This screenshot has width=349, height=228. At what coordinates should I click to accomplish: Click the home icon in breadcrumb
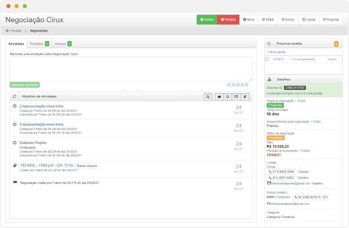tap(7, 30)
